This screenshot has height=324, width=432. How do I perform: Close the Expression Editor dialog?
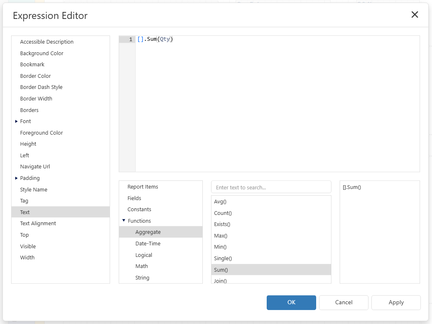tap(415, 15)
